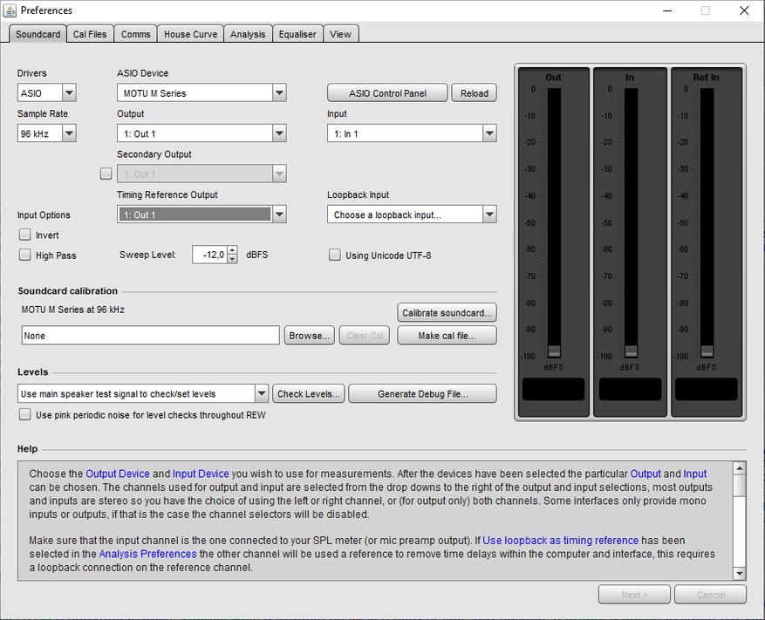
Task: Click the Check Levels button
Action: click(x=308, y=393)
